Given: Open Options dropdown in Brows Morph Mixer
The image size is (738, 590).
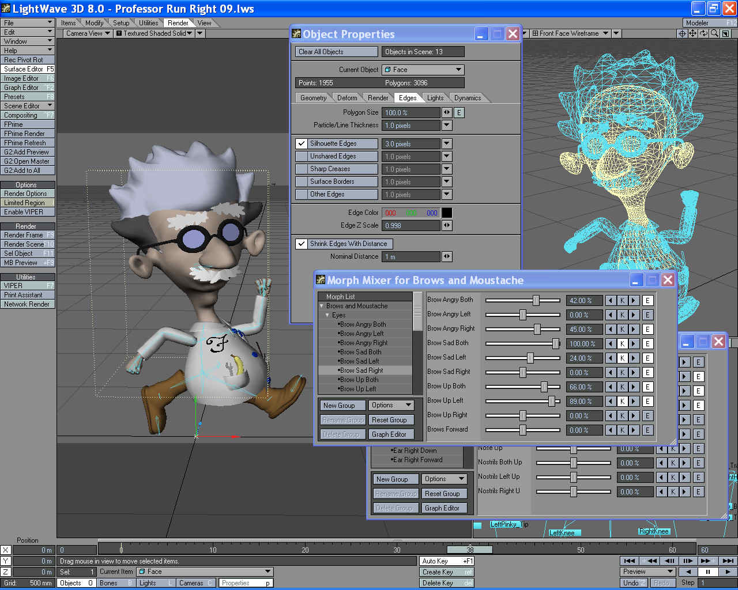Looking at the screenshot, I should click(x=391, y=406).
